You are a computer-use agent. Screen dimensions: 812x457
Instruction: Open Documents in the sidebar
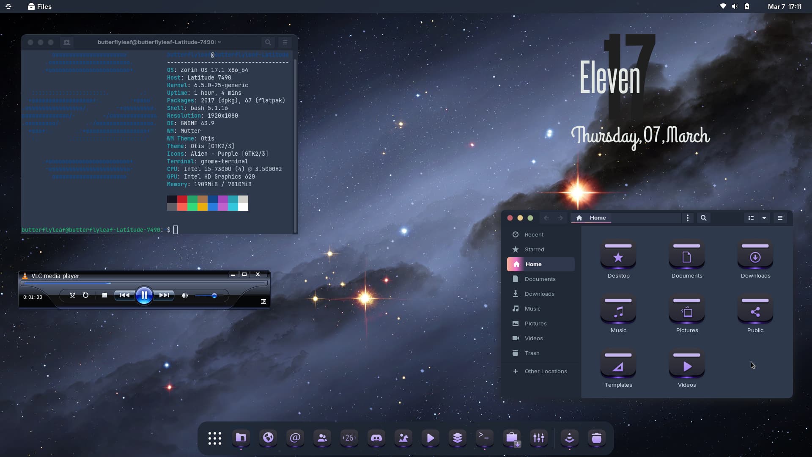click(540, 279)
